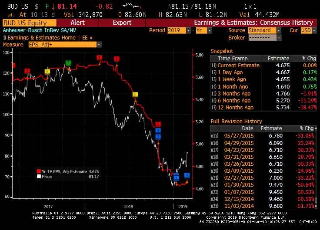The height and width of the screenshot is (230, 320).
Task: Click the blue 3 marker on chart
Action: coord(158,137)
